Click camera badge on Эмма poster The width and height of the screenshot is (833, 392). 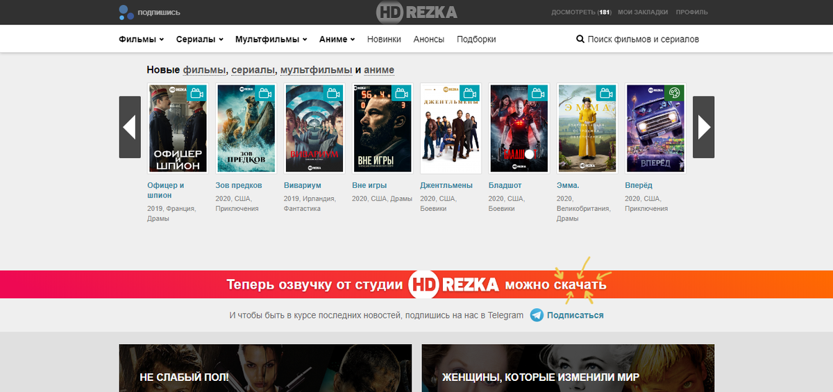coord(606,93)
